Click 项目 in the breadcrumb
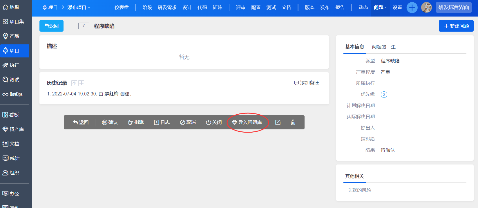478x208 pixels. pos(50,8)
